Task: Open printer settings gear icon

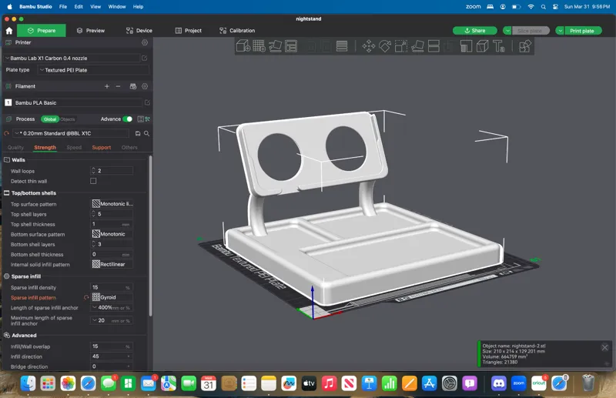Action: click(x=145, y=42)
